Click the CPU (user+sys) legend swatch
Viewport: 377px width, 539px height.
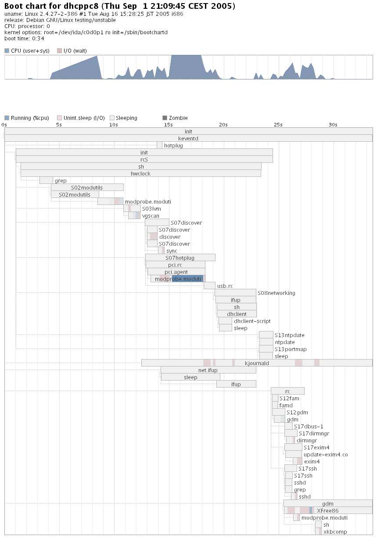point(7,51)
